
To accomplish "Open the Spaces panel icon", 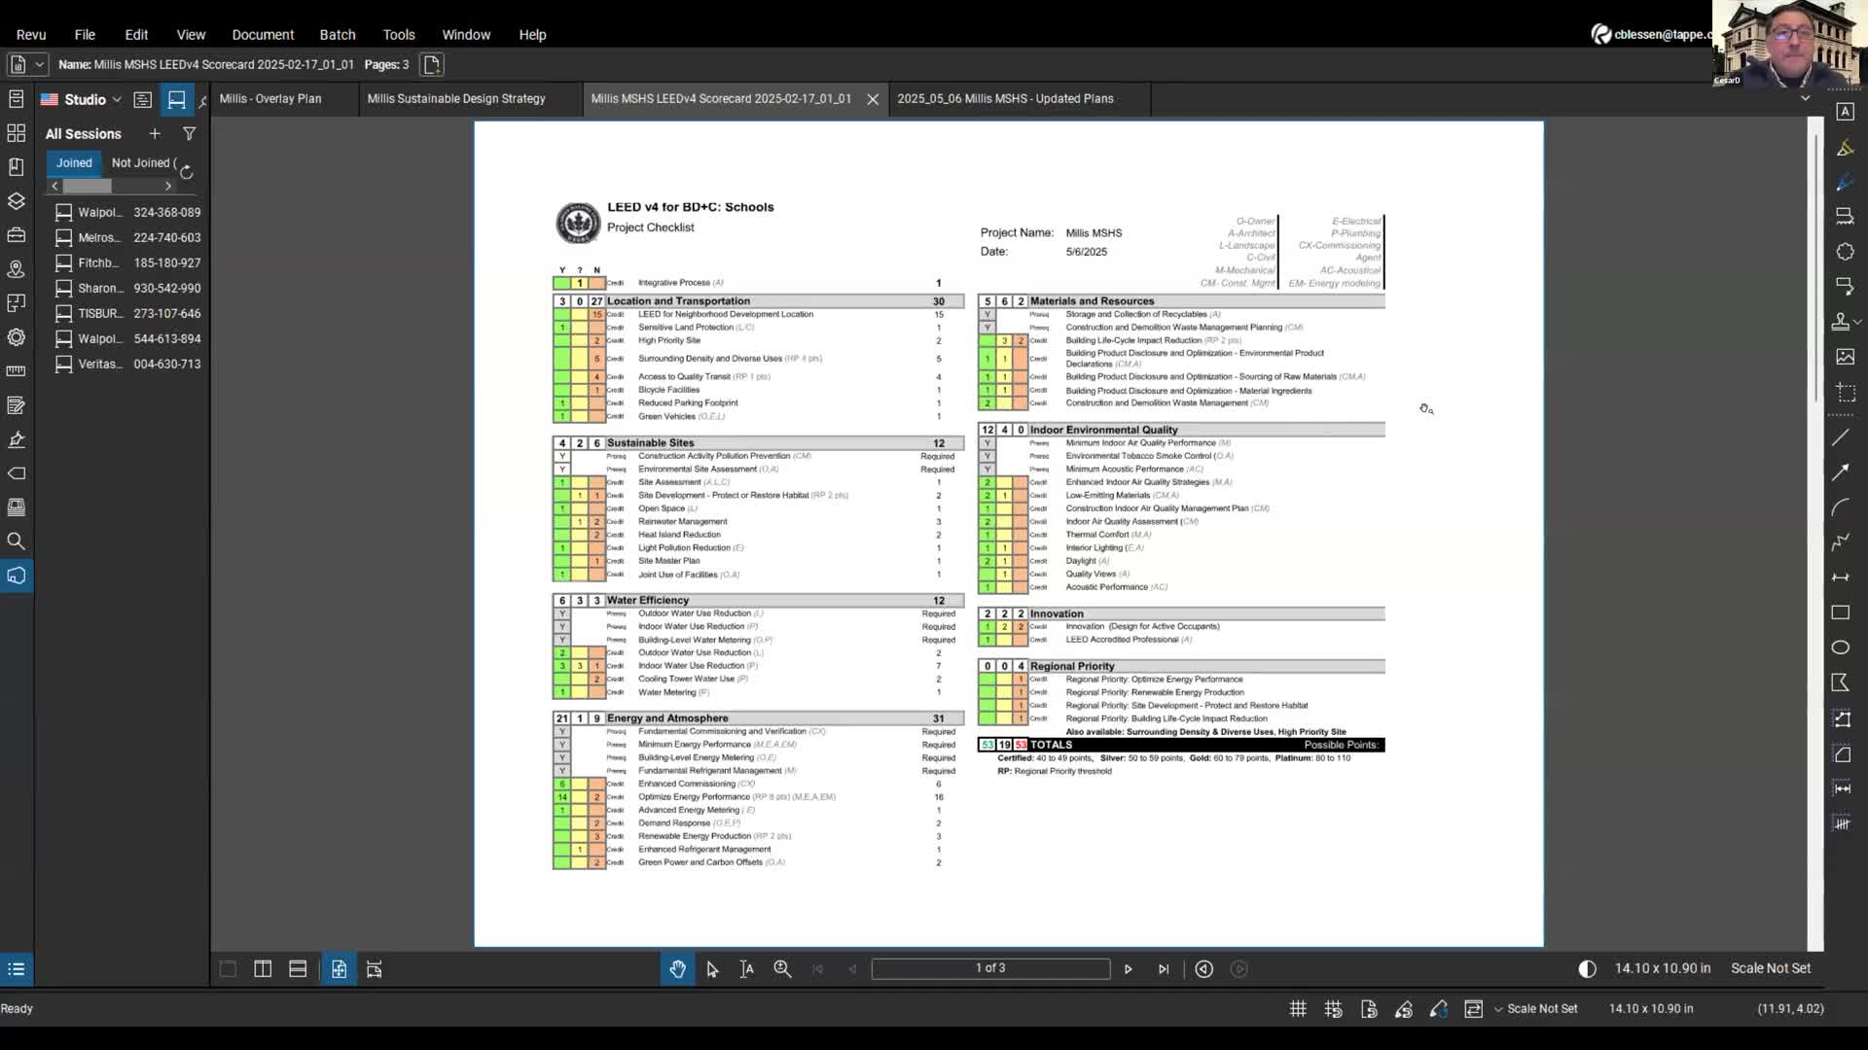I will 17,303.
